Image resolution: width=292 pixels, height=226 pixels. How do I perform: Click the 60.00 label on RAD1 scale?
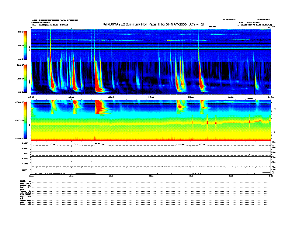click(x=20, y=65)
